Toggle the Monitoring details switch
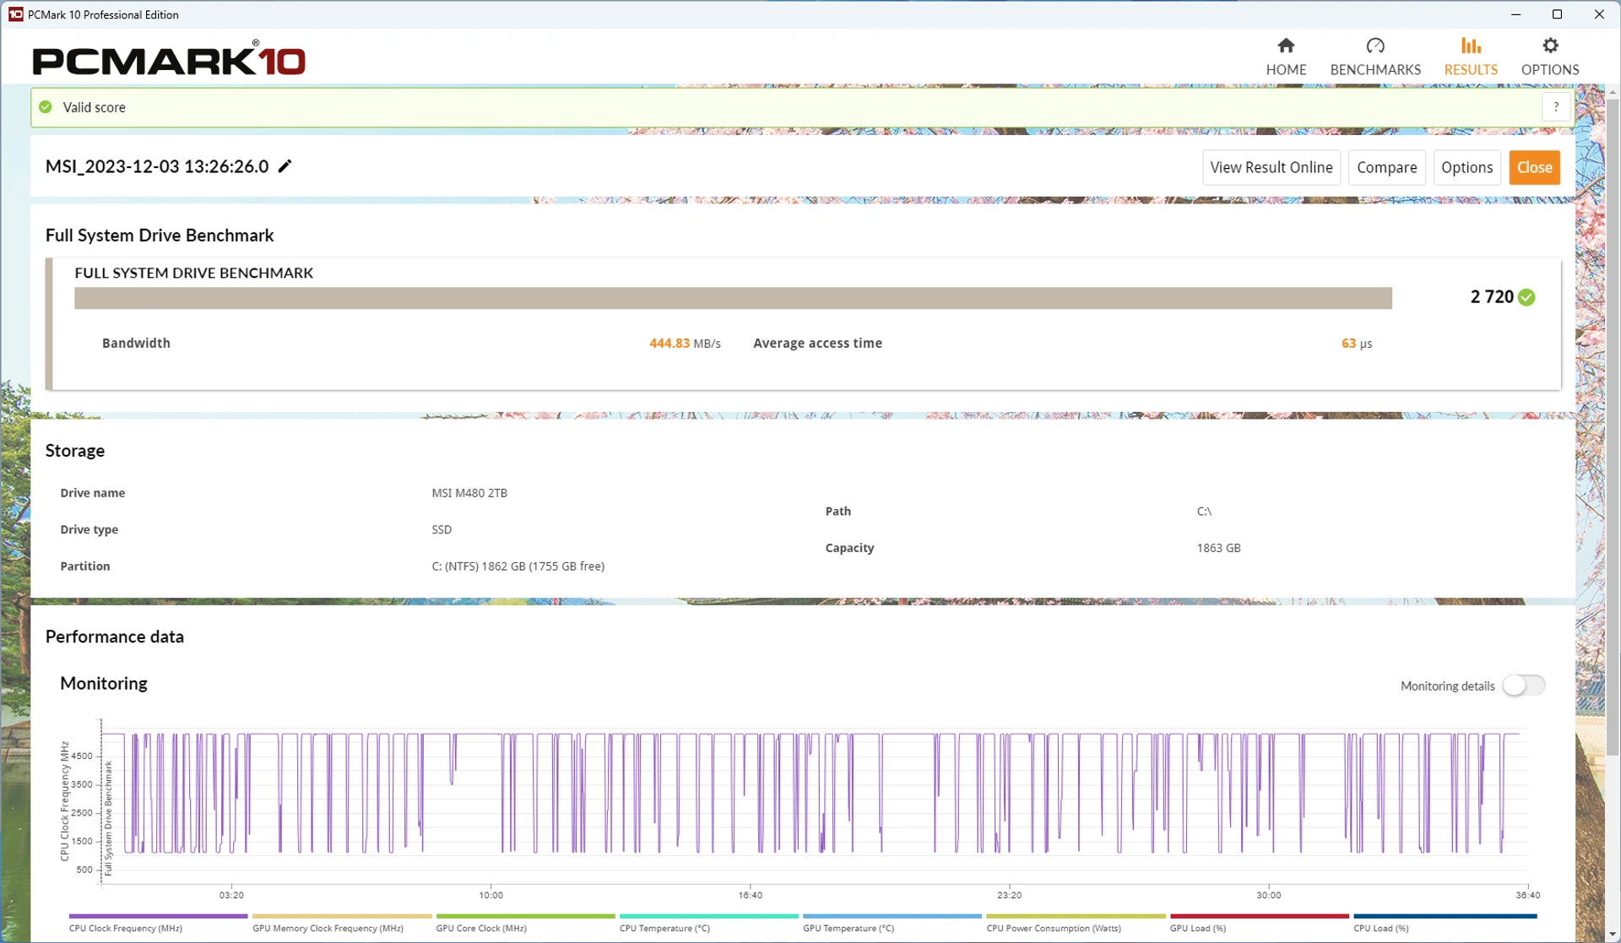1621x943 pixels. 1524,686
